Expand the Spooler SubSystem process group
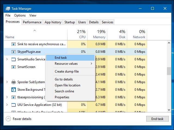The image size is (174, 130). coord(7,82)
